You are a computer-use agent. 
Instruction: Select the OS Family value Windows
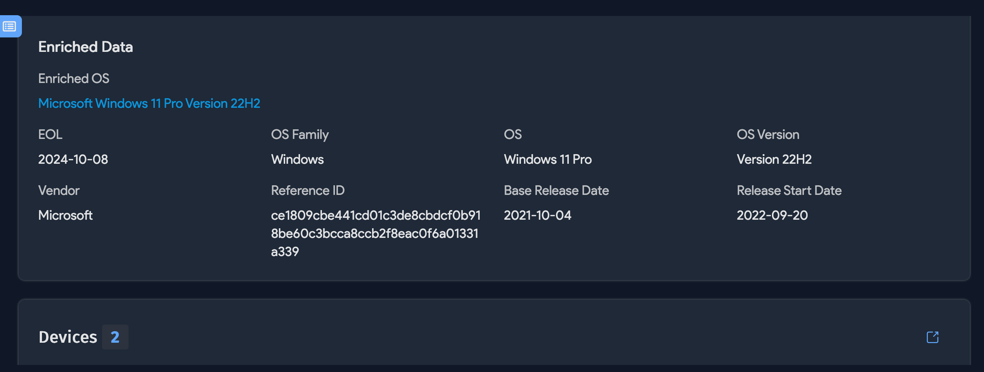(297, 159)
